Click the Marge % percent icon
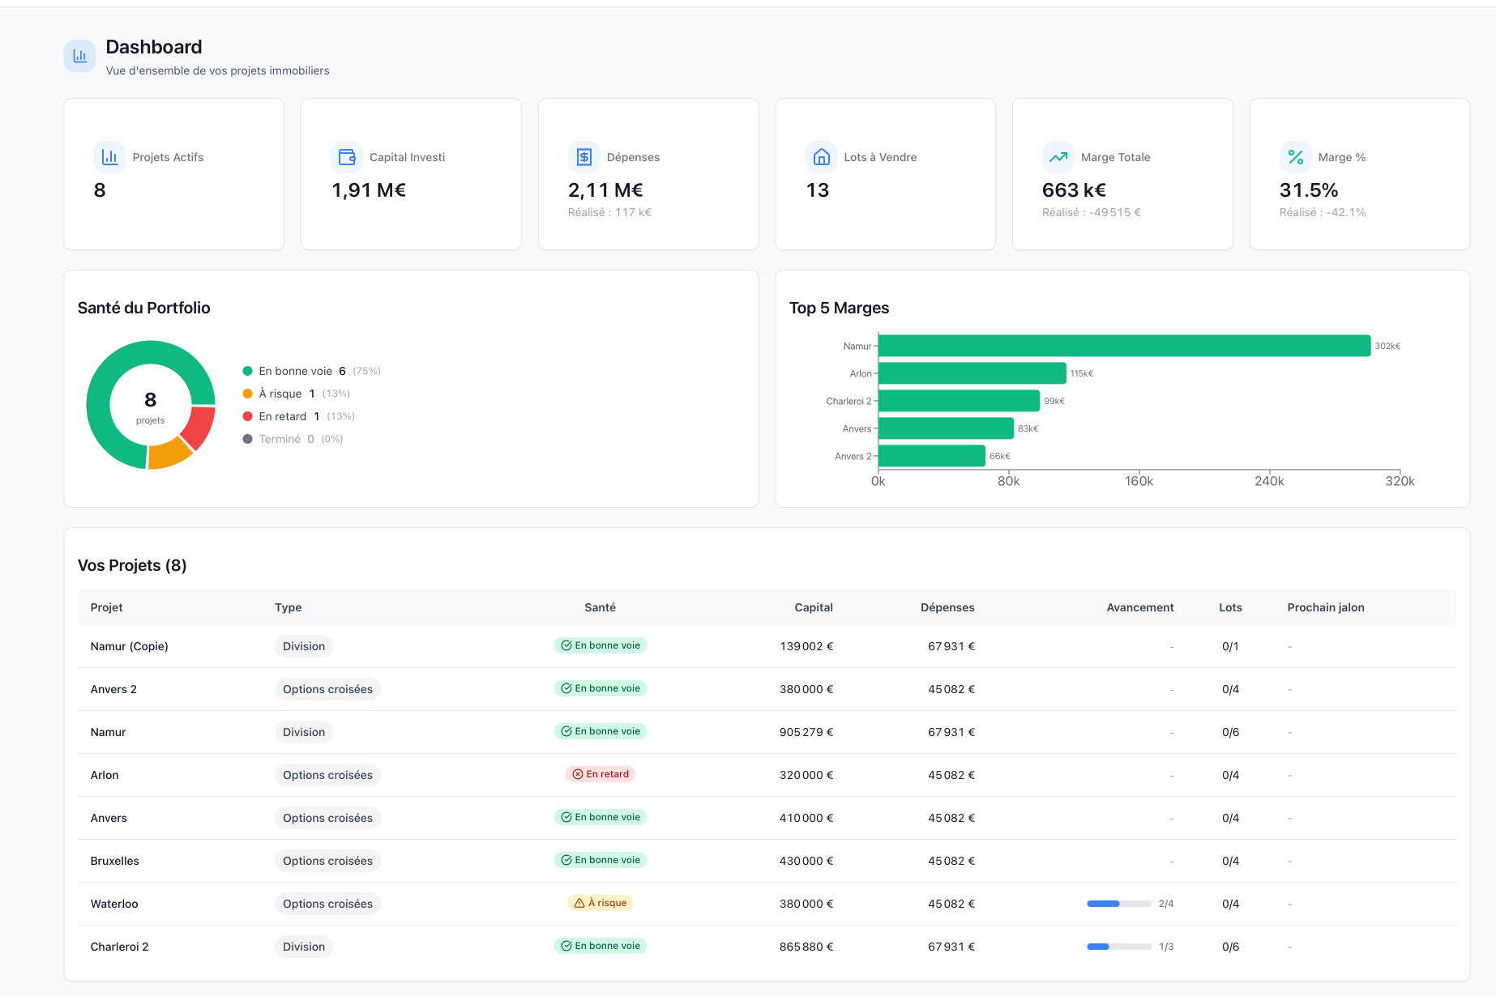The height and width of the screenshot is (996, 1496). point(1295,156)
